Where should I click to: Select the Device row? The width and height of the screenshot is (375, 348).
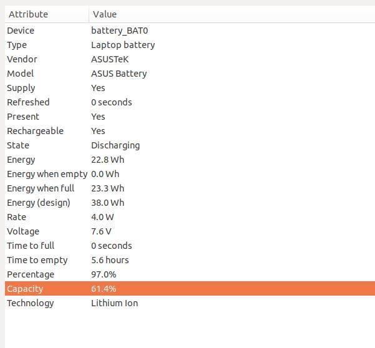190,31
